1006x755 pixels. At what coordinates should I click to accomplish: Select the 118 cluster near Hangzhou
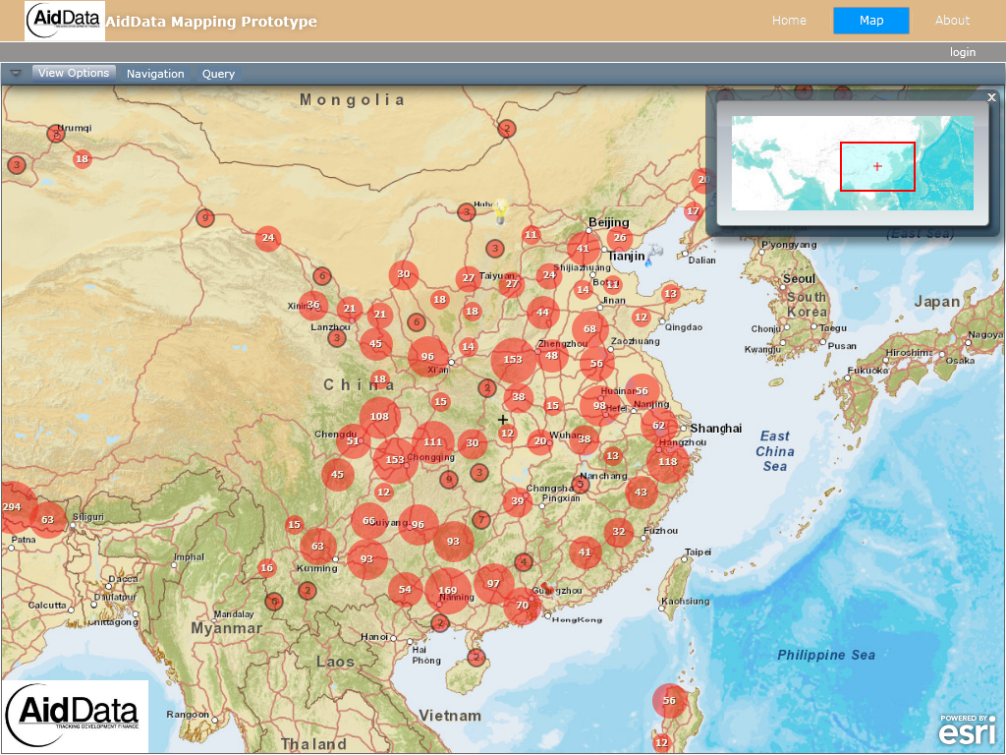[667, 462]
